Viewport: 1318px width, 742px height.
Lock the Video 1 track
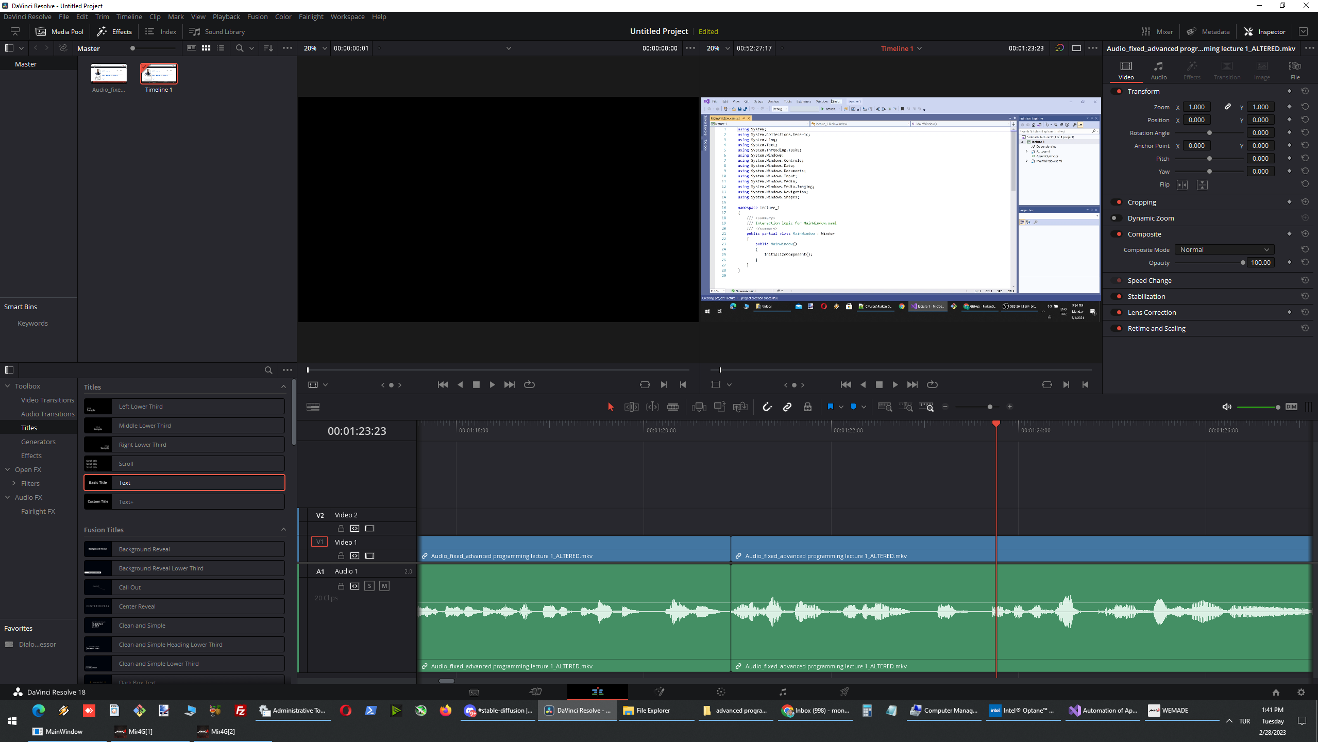click(341, 555)
